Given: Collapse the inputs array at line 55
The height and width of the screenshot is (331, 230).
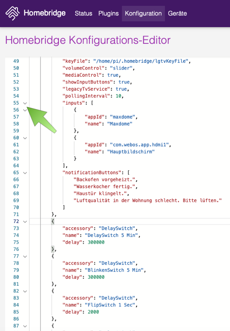Looking at the screenshot, I should click(x=25, y=103).
